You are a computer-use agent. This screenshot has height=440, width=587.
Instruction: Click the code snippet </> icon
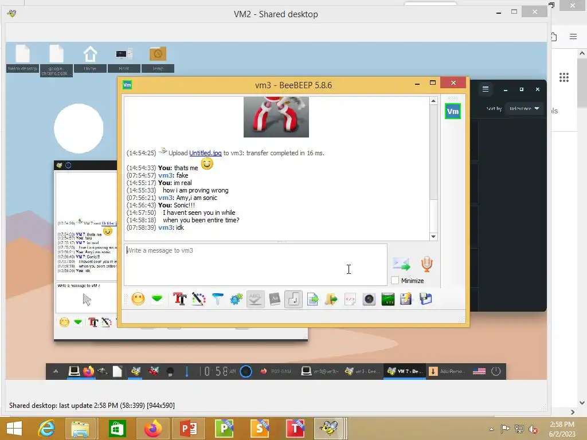[350, 299]
